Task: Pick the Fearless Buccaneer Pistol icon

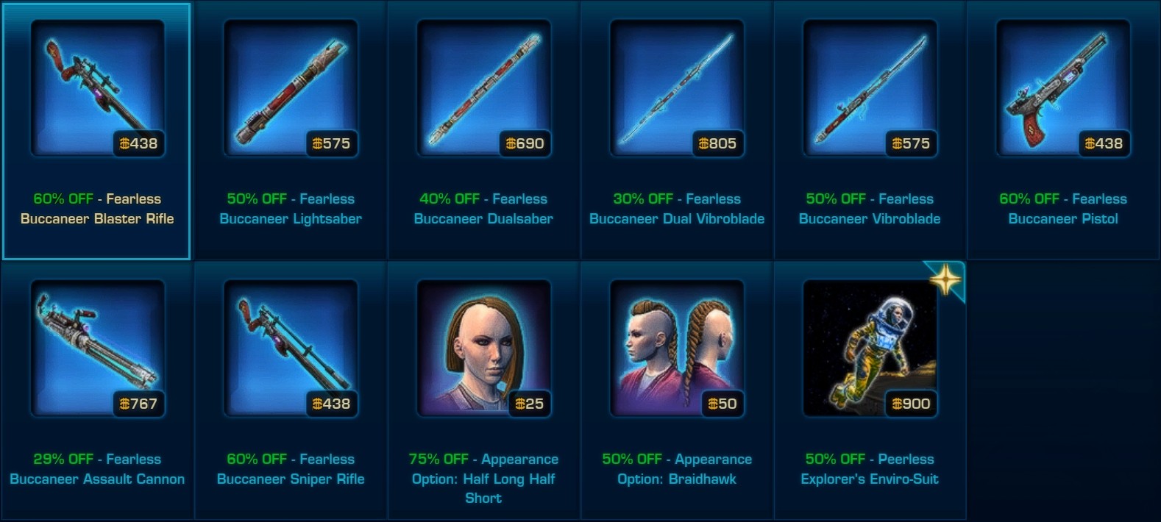Action: coord(1063,88)
